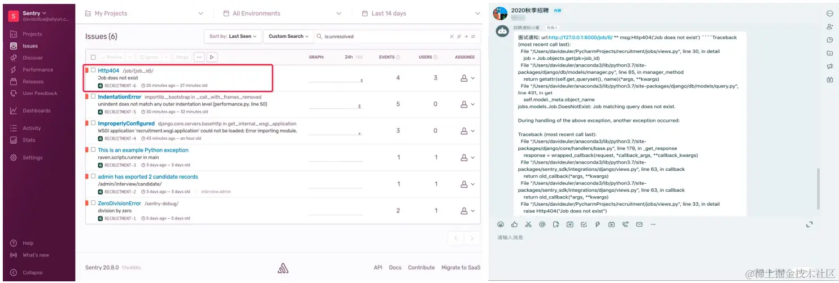The image size is (839, 283).
Task: Tick checkbox for admin exported candidate issue
Action: [x=94, y=176]
